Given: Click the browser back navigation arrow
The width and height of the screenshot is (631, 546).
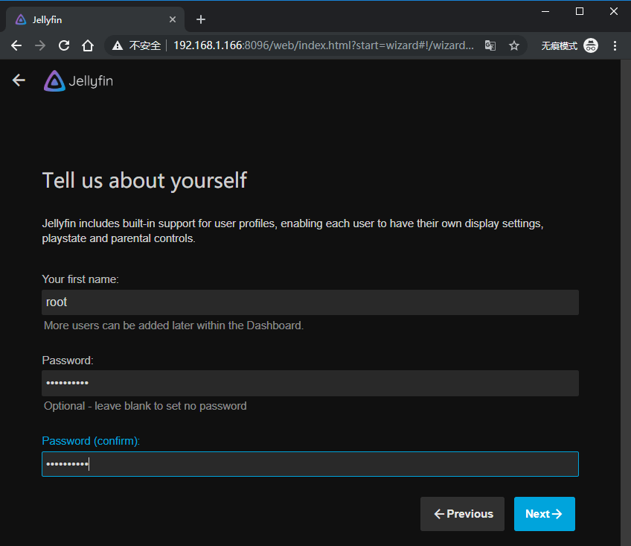Looking at the screenshot, I should coord(16,45).
